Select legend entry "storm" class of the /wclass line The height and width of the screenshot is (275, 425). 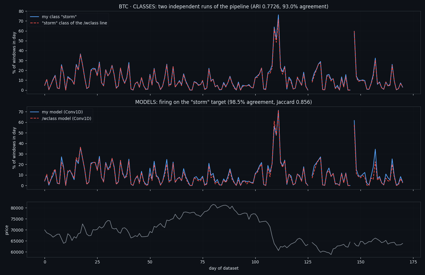74,23
